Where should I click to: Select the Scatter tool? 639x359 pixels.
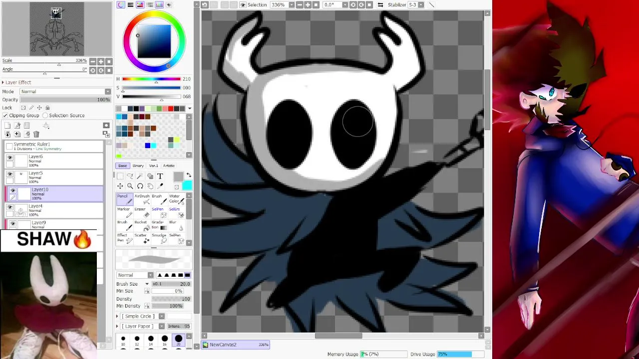(x=142, y=238)
